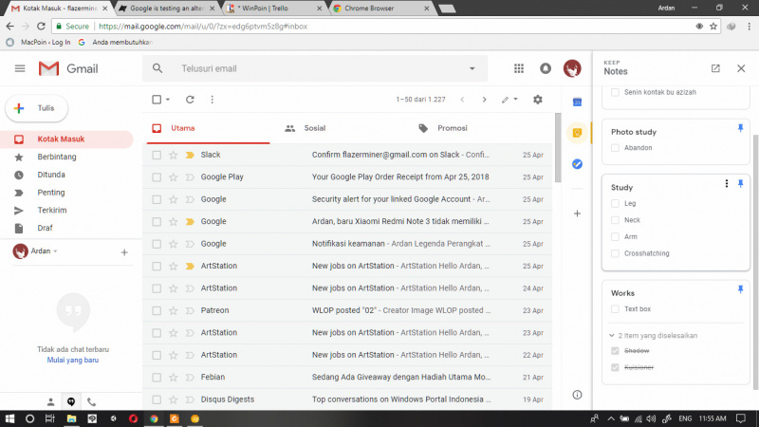Viewport: 759px width, 427px height.
Task: Select the Utama inbox tab
Action: click(x=182, y=128)
